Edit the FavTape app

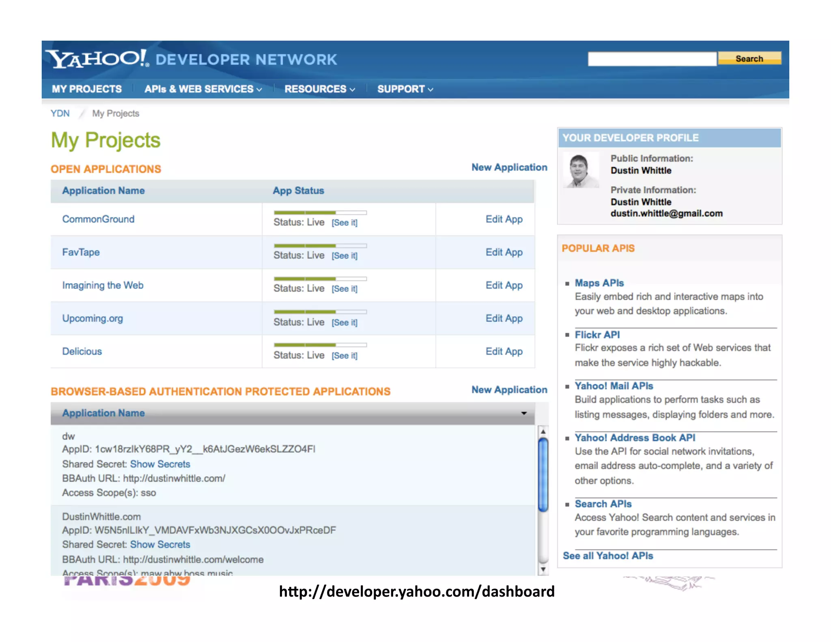point(504,252)
